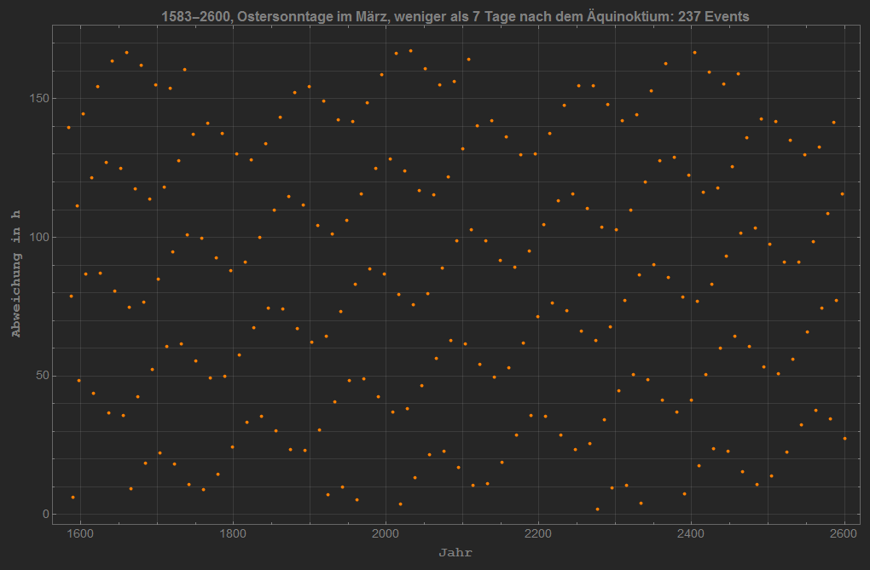Click the x-axis tick label 2000
This screenshot has height=570, width=870.
pos(386,533)
